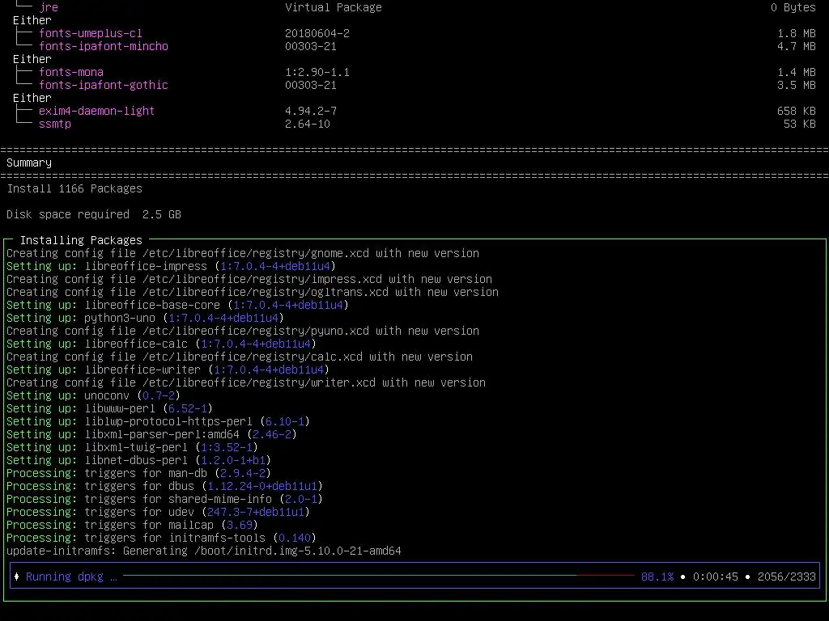Click the Processing triggers for mailcap line
Viewport: 829px width, 621px height.
pyautogui.click(x=132, y=525)
